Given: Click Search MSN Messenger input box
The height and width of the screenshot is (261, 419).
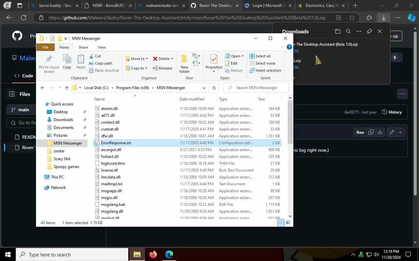Looking at the screenshot, I should pyautogui.click(x=256, y=88).
